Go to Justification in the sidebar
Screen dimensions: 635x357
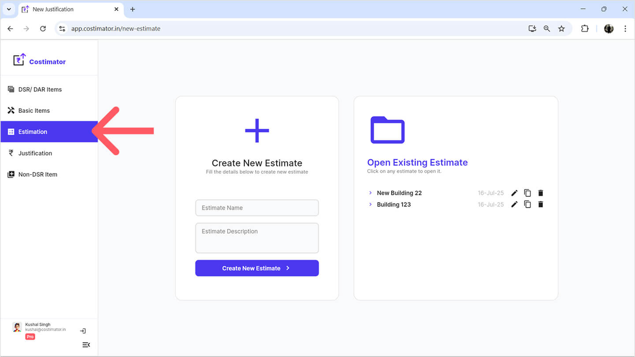(49, 153)
